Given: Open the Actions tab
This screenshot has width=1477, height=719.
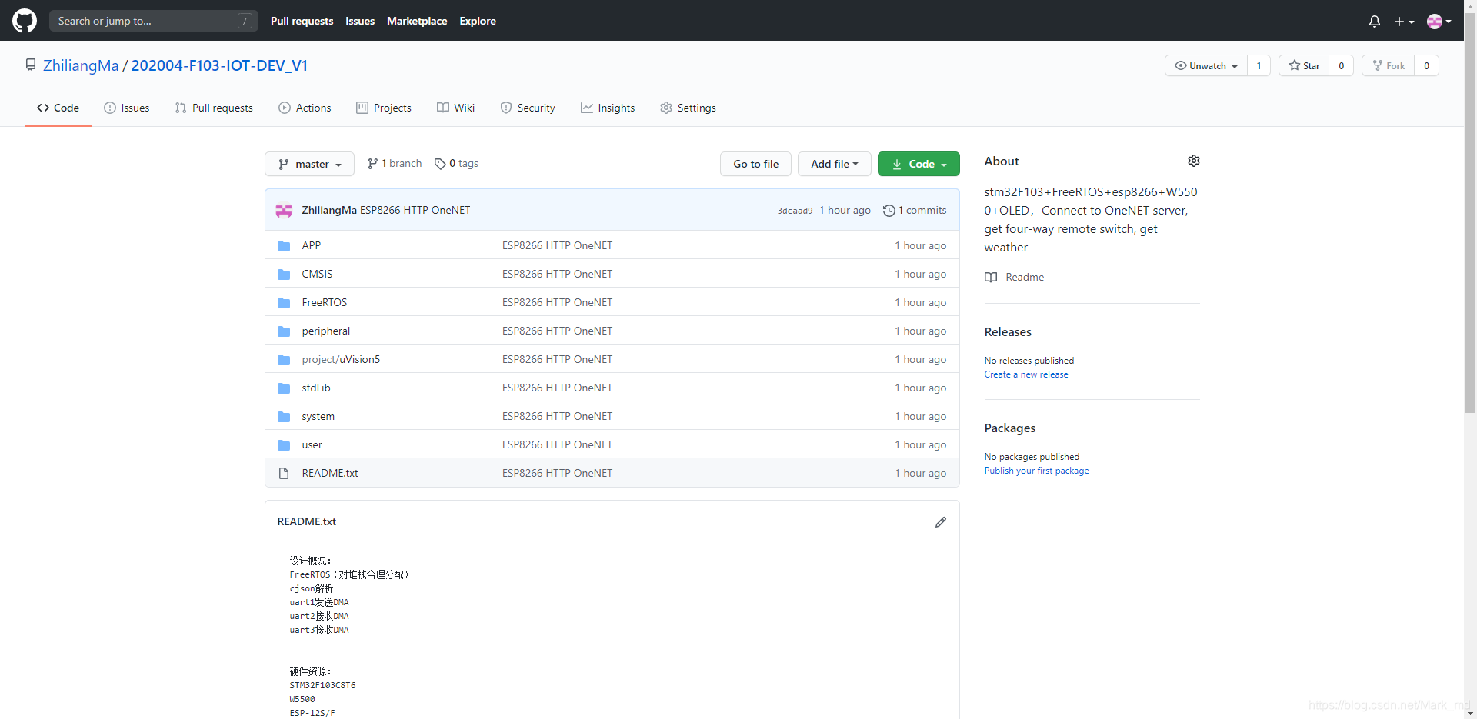Looking at the screenshot, I should pos(305,108).
